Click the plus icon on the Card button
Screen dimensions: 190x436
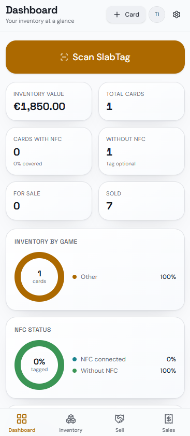pos(117,15)
